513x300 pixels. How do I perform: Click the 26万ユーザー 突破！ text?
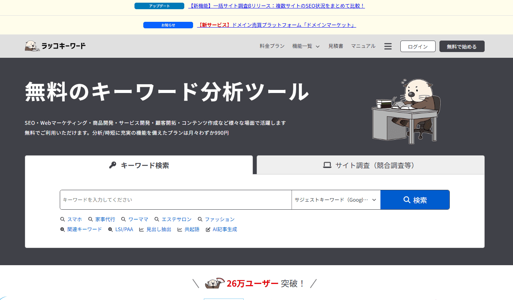coord(266,284)
